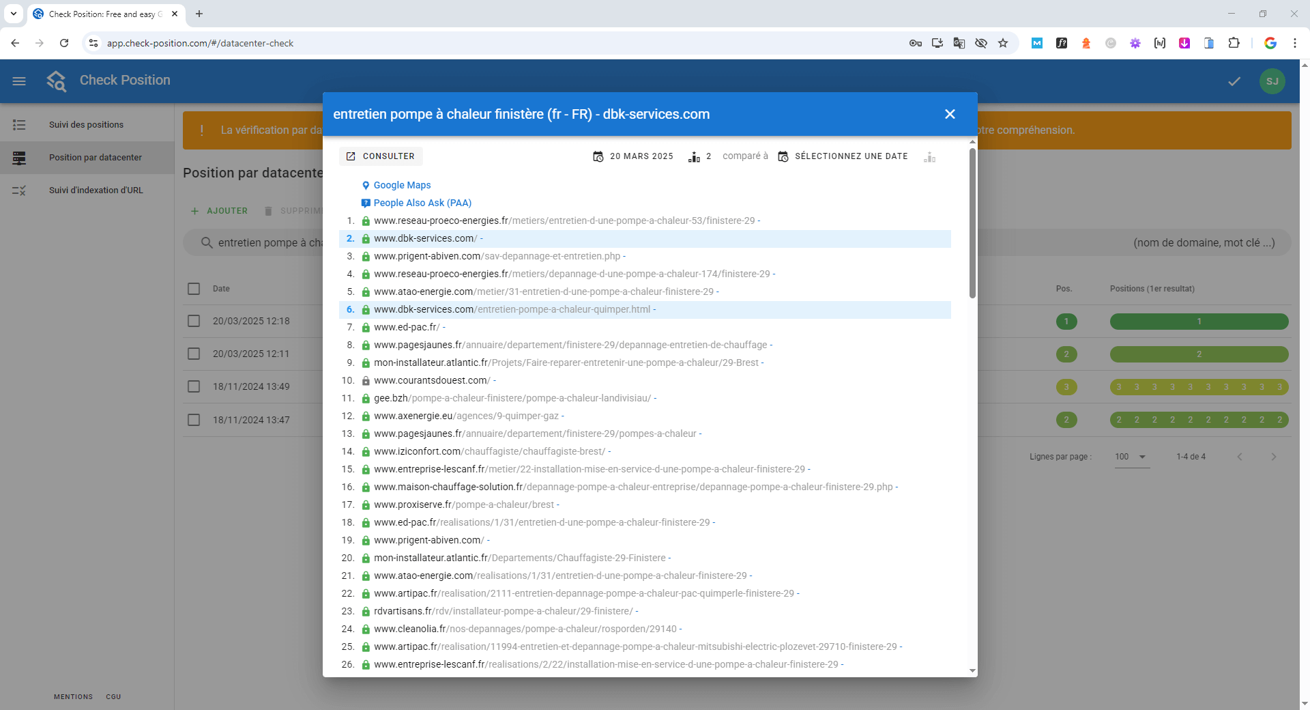The width and height of the screenshot is (1310, 710).
Task: Open result 24 cleanolia.fr rosporden link
Action: pyautogui.click(x=525, y=629)
